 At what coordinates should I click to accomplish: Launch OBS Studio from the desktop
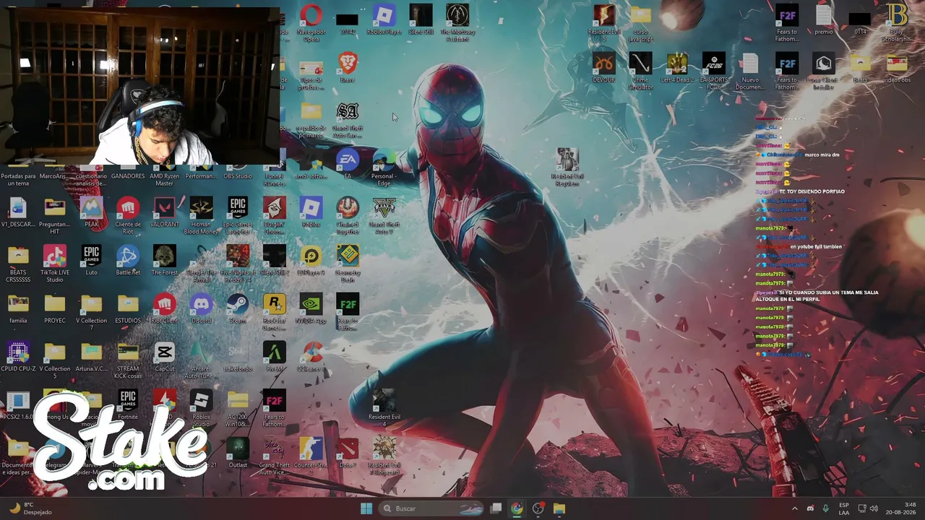point(238,175)
